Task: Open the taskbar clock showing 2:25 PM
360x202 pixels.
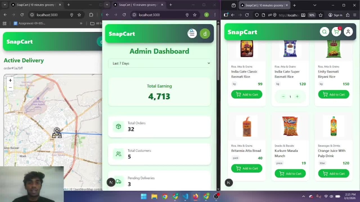Action: (350, 196)
